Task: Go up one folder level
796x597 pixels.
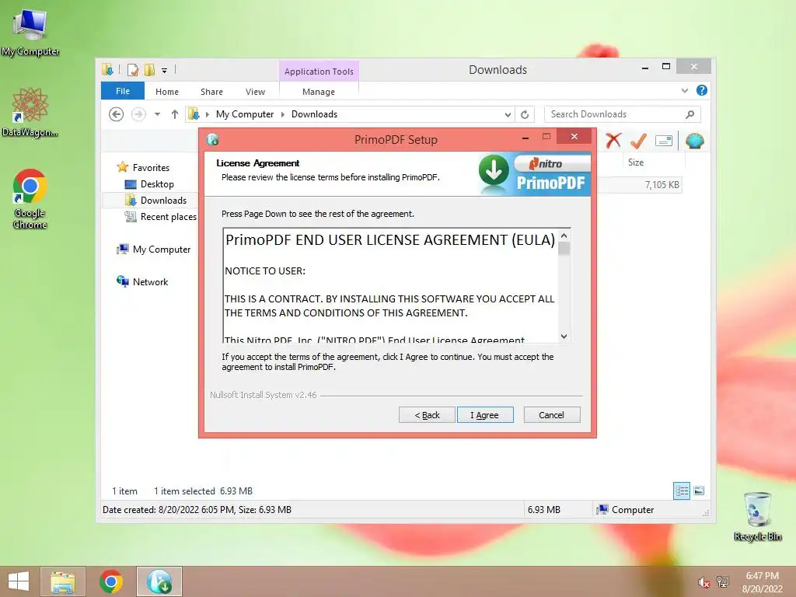Action: coord(175,114)
